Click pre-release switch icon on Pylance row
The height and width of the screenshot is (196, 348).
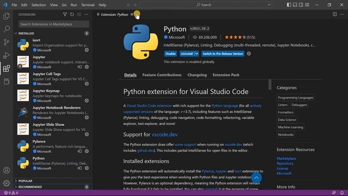[x=80, y=151]
